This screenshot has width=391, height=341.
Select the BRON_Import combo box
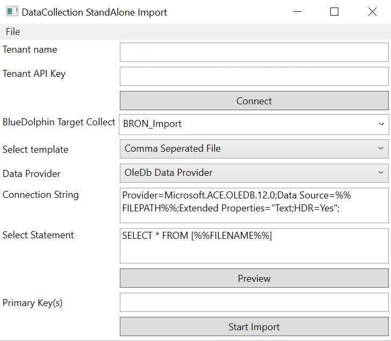254,124
